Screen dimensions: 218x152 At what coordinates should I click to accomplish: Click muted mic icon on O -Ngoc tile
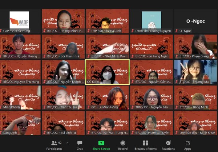[x=177, y=31]
